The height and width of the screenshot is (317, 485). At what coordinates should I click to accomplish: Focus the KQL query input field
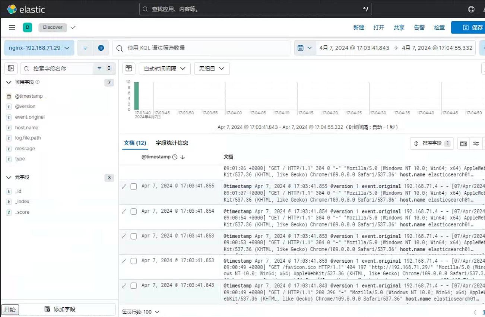click(x=202, y=48)
